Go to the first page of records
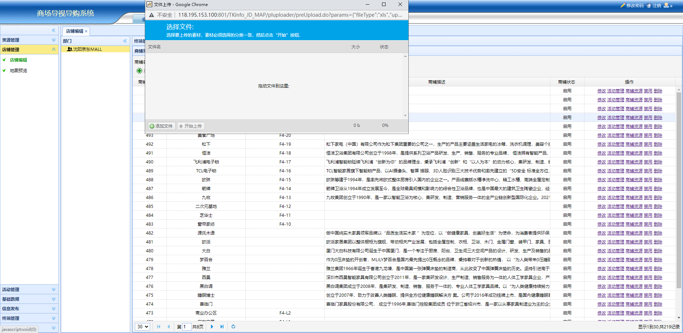This screenshot has height=333, width=683. click(x=159, y=327)
